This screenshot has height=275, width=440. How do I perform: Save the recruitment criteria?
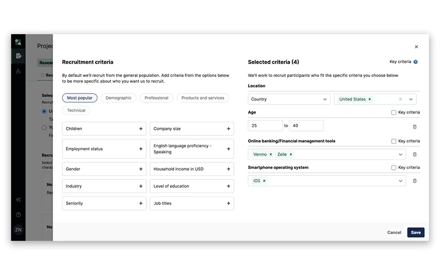[x=416, y=232]
